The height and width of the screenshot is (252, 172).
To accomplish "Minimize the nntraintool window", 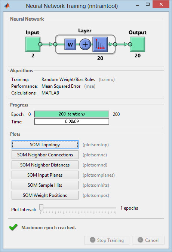I will [138, 5].
